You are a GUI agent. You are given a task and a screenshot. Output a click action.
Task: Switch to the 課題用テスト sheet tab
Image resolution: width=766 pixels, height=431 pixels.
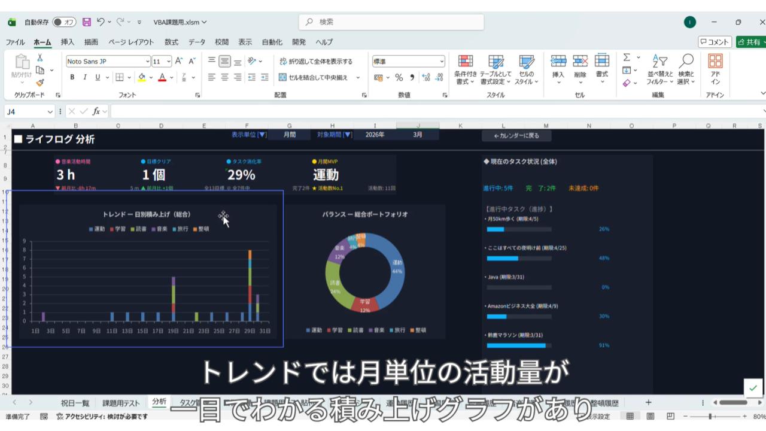(121, 403)
